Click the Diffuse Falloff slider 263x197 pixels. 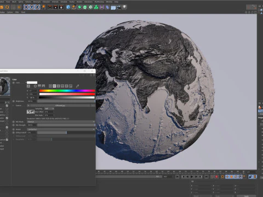click(x=66, y=132)
